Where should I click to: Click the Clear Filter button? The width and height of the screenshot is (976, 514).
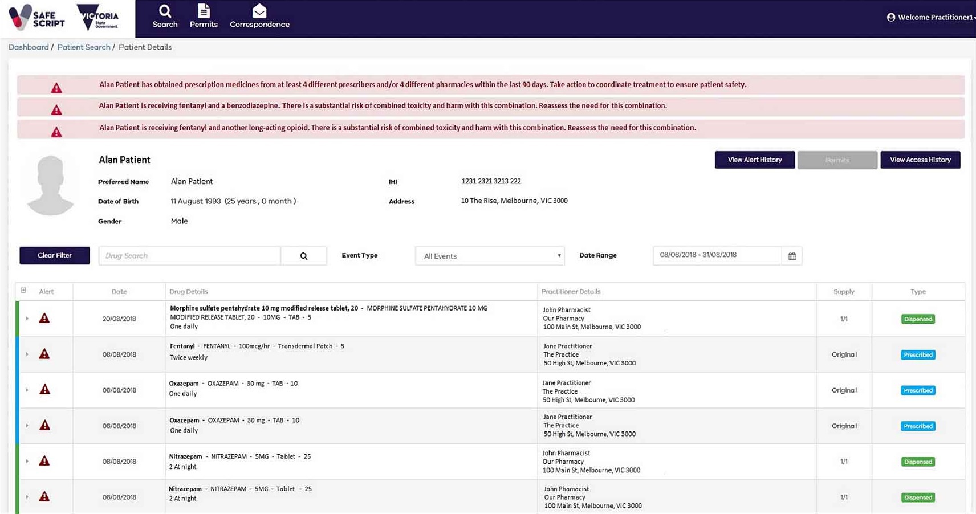coord(55,255)
